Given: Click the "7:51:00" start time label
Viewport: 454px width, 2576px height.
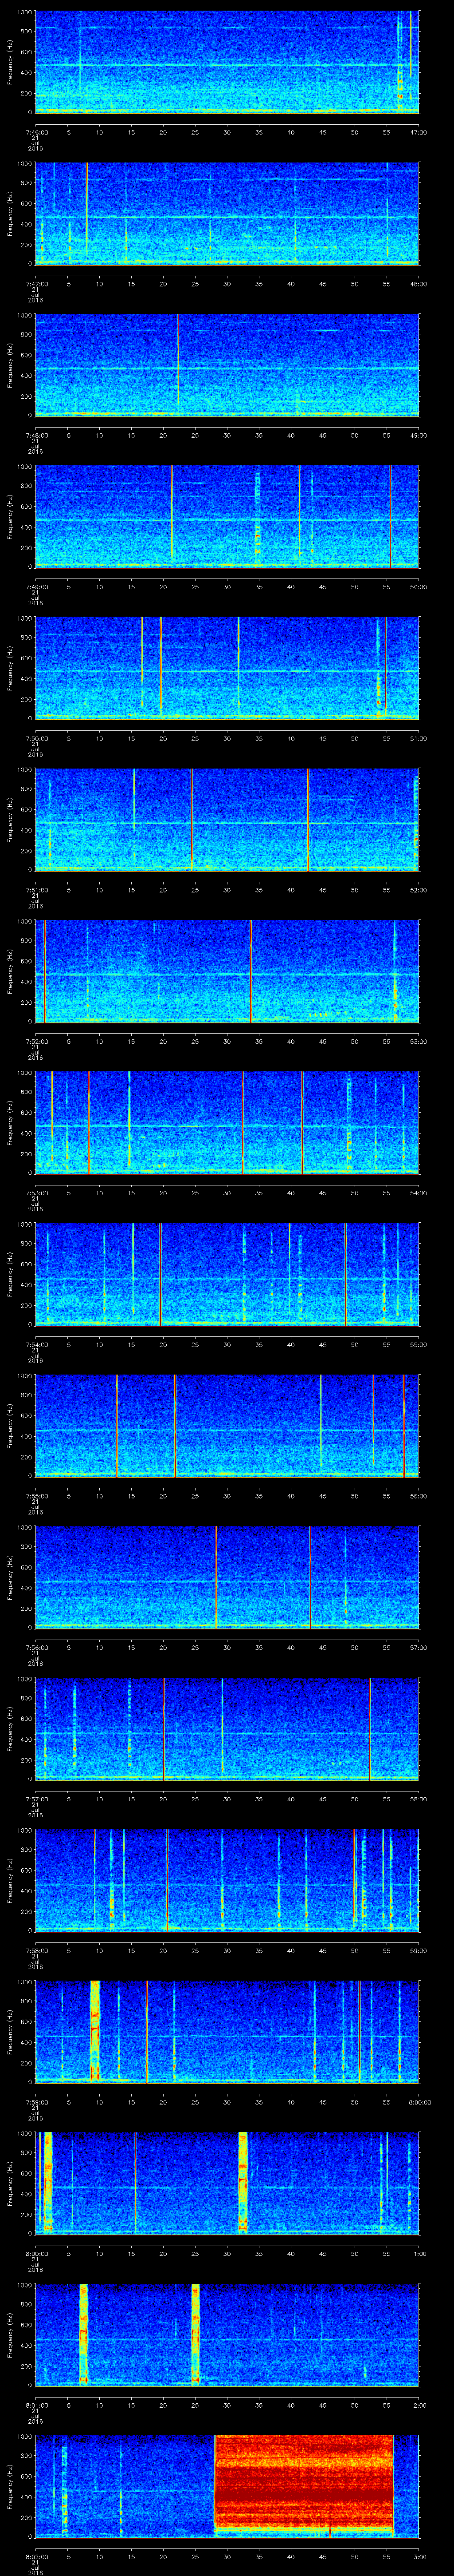Looking at the screenshot, I should coord(36,891).
